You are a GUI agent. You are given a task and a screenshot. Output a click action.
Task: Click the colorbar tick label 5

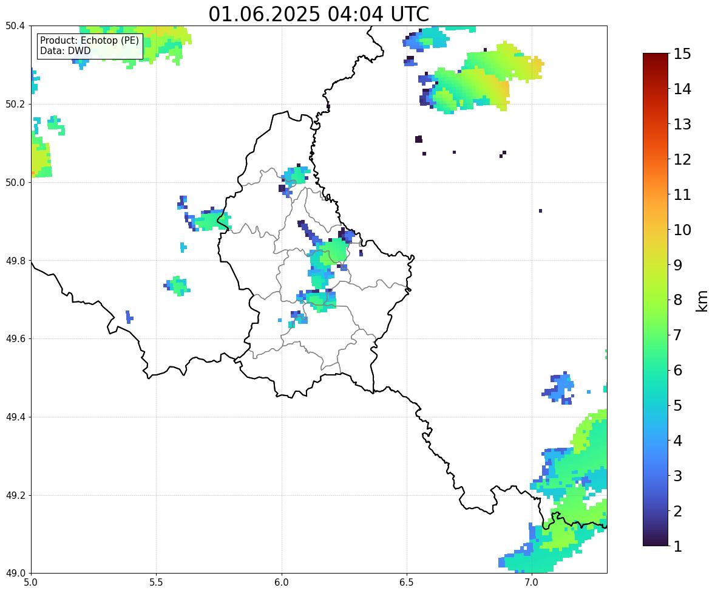point(677,405)
